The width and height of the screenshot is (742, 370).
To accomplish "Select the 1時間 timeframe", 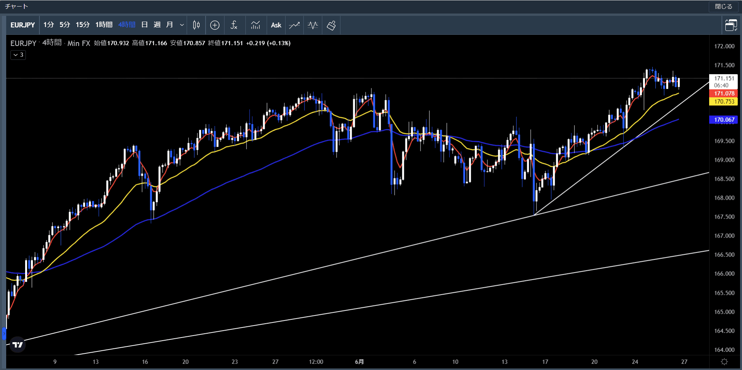I will (x=104, y=25).
